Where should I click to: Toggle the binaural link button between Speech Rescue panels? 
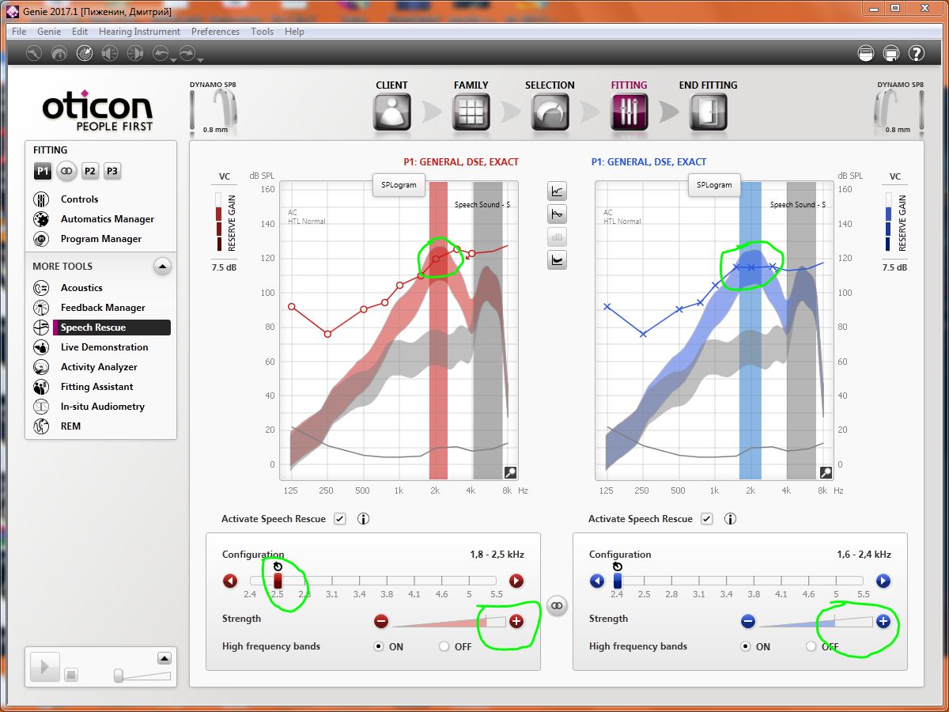[x=558, y=606]
